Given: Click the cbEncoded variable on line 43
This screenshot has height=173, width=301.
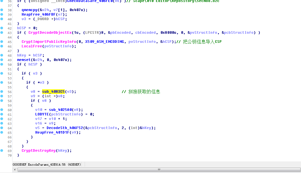Looking at the screenshot, I should tap(146, 33).
